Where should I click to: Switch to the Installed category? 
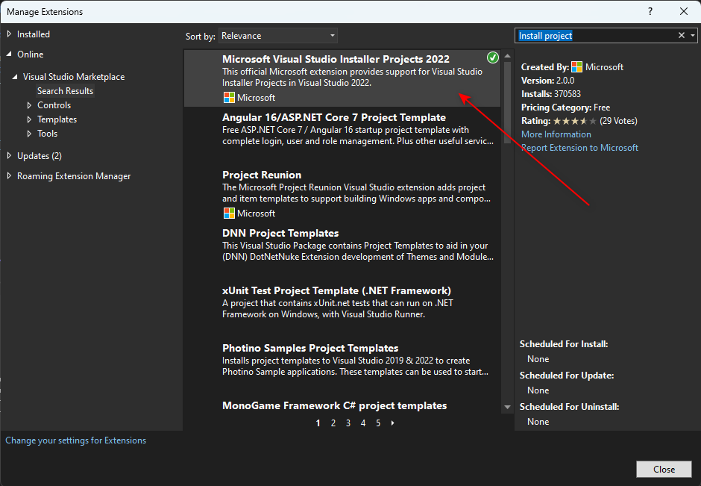point(33,34)
